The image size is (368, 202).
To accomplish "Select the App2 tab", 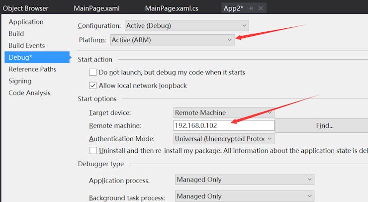I will tap(233, 8).
